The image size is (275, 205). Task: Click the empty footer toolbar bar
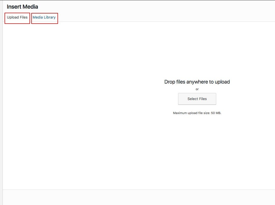pyautogui.click(x=139, y=197)
